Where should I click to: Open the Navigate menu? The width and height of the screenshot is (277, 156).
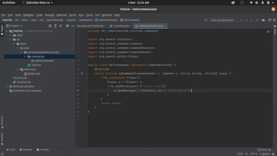point(28,15)
